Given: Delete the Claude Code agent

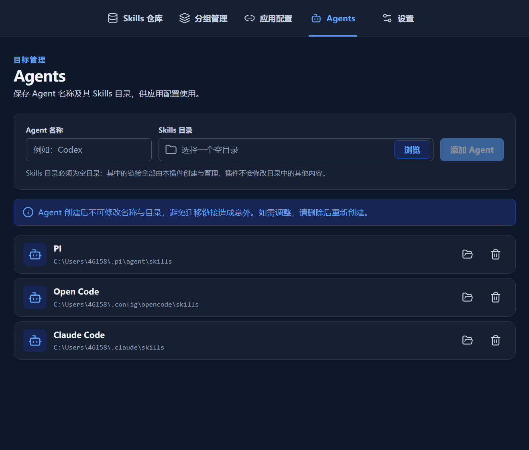Looking at the screenshot, I should [x=496, y=340].
